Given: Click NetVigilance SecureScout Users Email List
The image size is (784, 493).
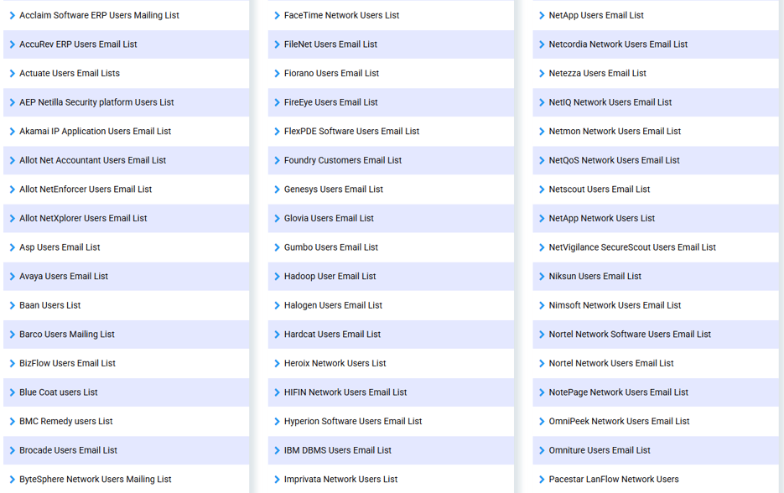Looking at the screenshot, I should [x=632, y=247].
